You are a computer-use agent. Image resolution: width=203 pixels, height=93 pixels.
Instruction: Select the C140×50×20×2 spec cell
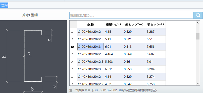[x=90, y=77]
